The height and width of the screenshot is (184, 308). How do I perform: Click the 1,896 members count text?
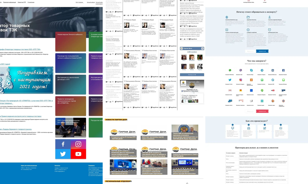point(192,52)
